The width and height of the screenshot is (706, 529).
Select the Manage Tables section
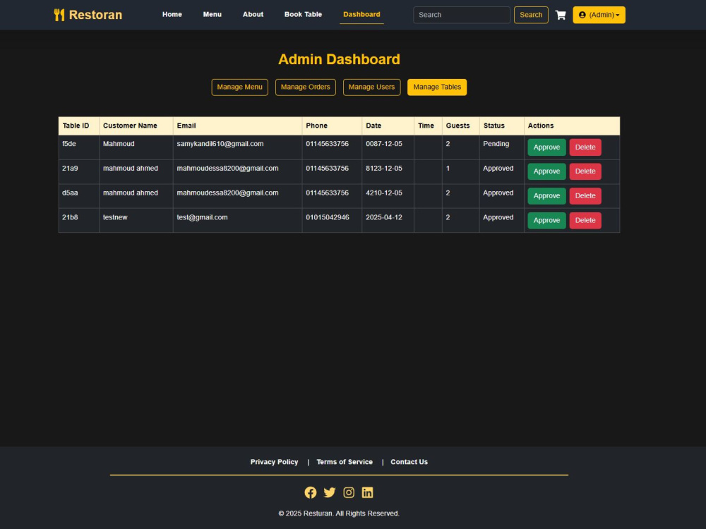point(437,87)
